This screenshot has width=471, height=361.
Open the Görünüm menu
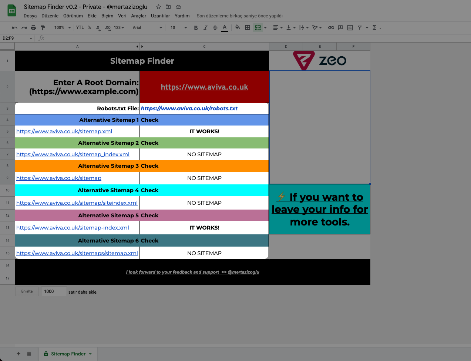click(x=73, y=16)
